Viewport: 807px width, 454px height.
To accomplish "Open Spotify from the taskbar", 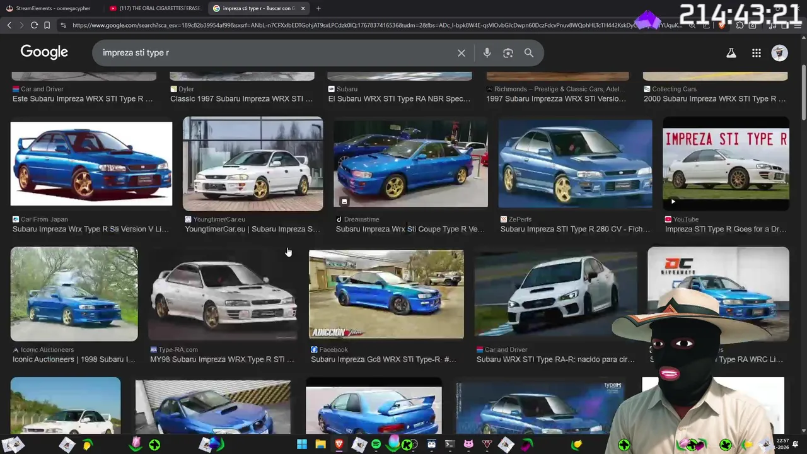I will click(x=376, y=445).
